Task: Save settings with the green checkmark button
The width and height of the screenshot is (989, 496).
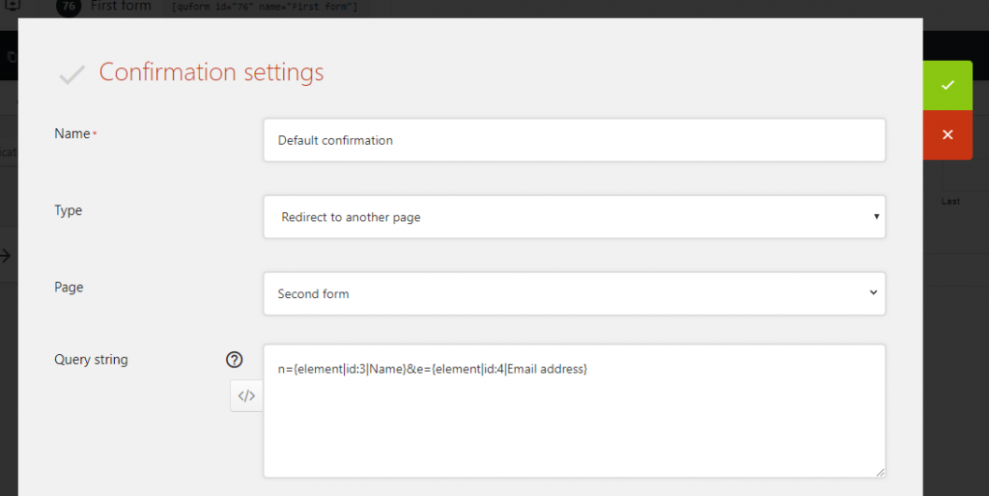Action: pyautogui.click(x=947, y=85)
